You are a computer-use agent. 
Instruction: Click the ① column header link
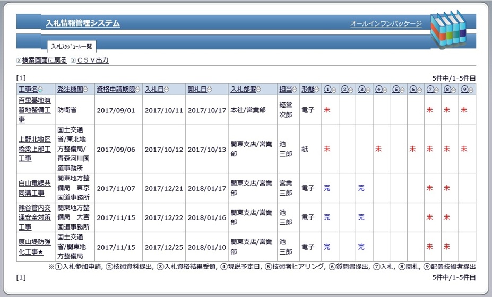328,90
